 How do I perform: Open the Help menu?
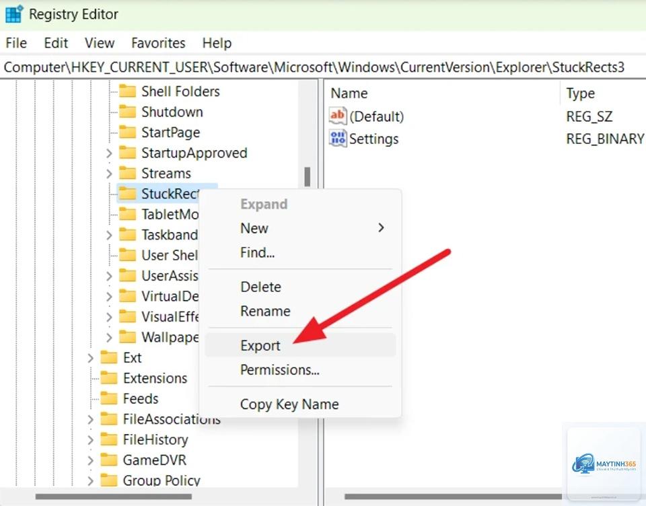coord(217,43)
